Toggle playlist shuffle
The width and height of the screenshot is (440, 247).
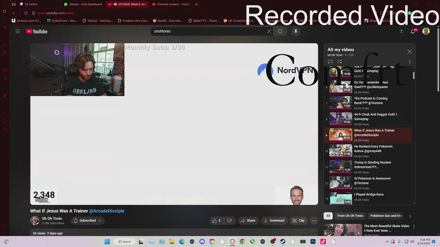pos(339,62)
